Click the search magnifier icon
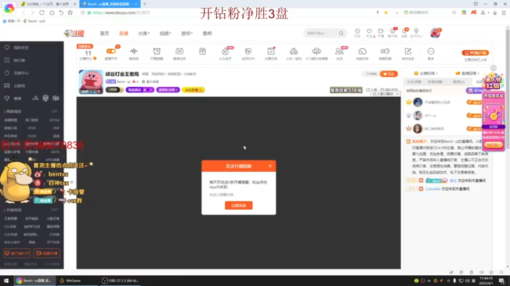The image size is (510, 286). tap(341, 33)
